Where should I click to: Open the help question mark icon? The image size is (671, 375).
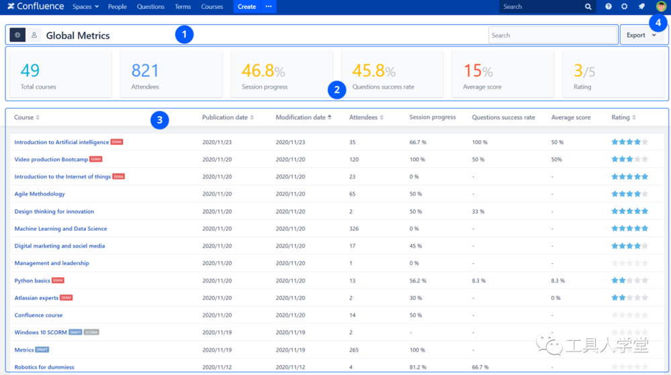(609, 7)
